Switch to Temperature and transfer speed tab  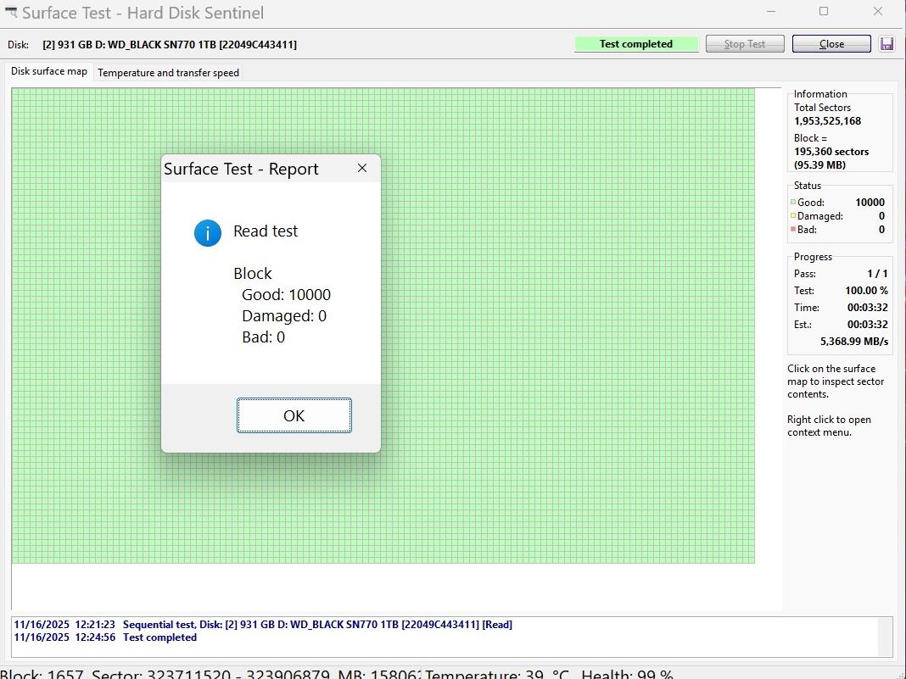click(x=168, y=73)
